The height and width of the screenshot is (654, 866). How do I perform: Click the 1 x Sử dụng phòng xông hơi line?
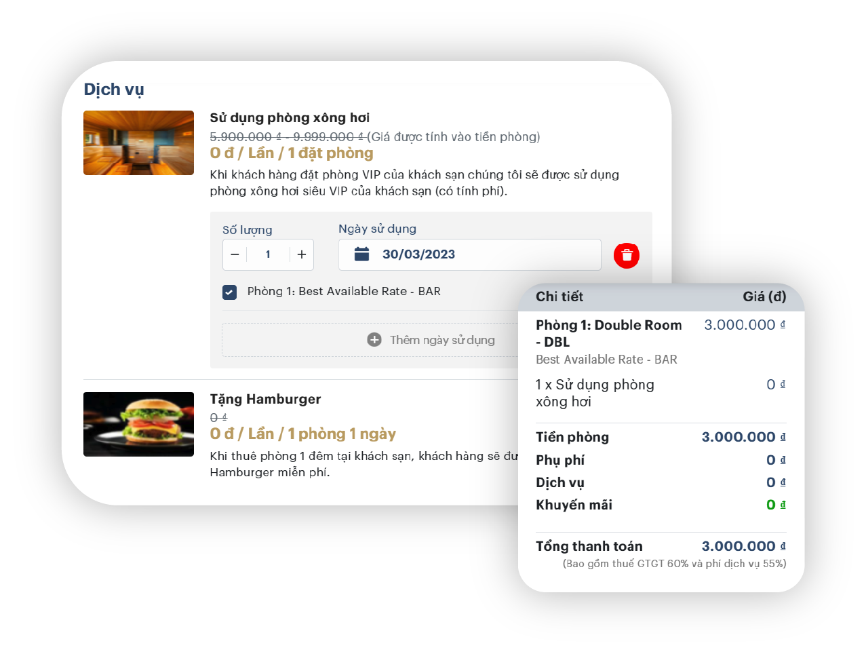click(x=661, y=393)
